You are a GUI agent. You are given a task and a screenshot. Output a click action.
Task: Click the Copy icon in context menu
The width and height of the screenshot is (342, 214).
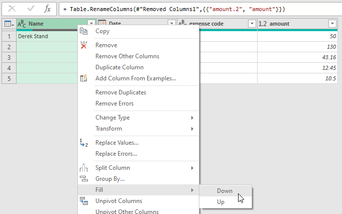pos(83,31)
